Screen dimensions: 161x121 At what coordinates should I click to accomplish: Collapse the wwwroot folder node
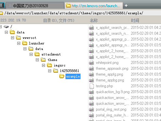[13, 38]
